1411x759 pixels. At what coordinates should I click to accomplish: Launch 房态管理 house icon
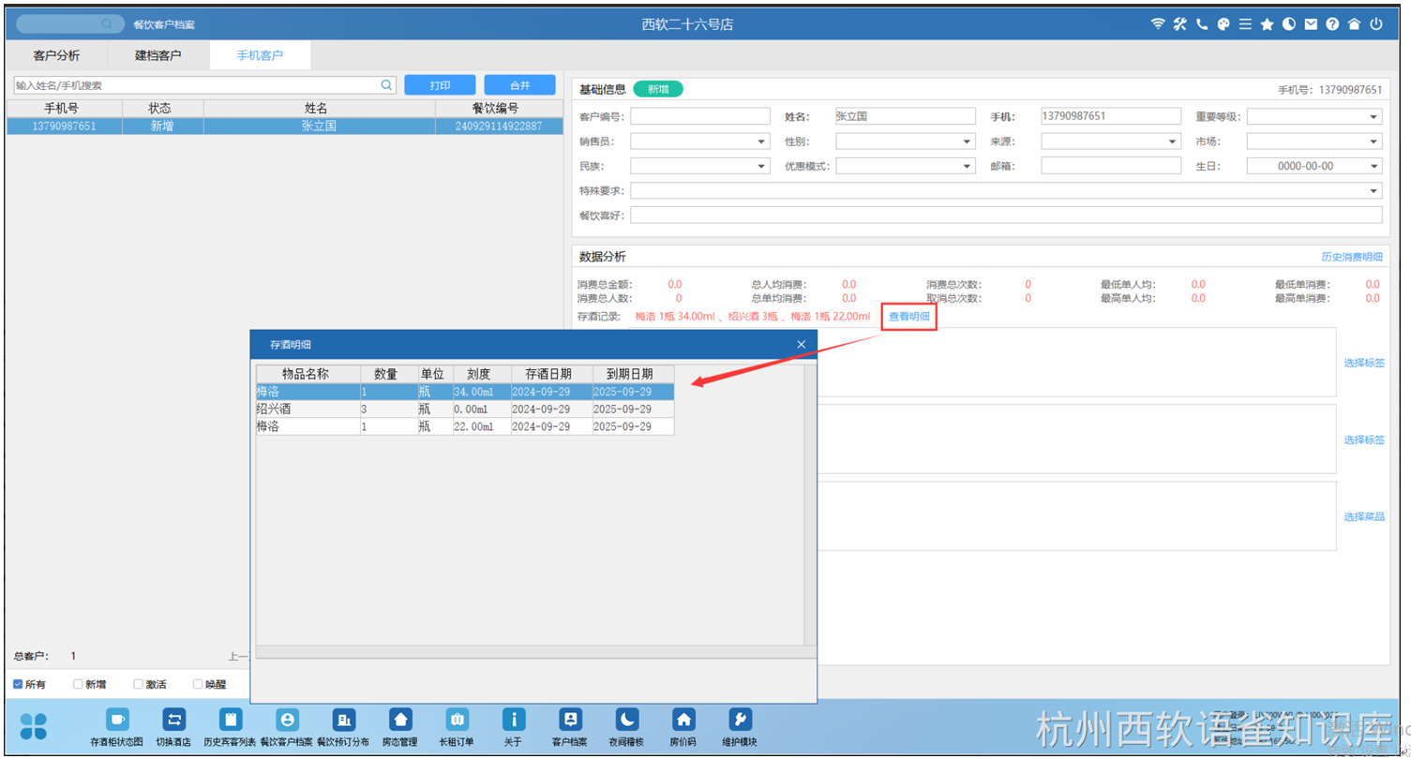pyautogui.click(x=400, y=719)
